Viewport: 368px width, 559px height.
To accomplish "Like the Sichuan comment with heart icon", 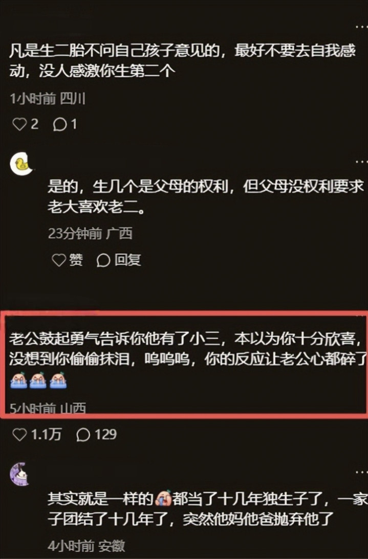I will point(25,124).
